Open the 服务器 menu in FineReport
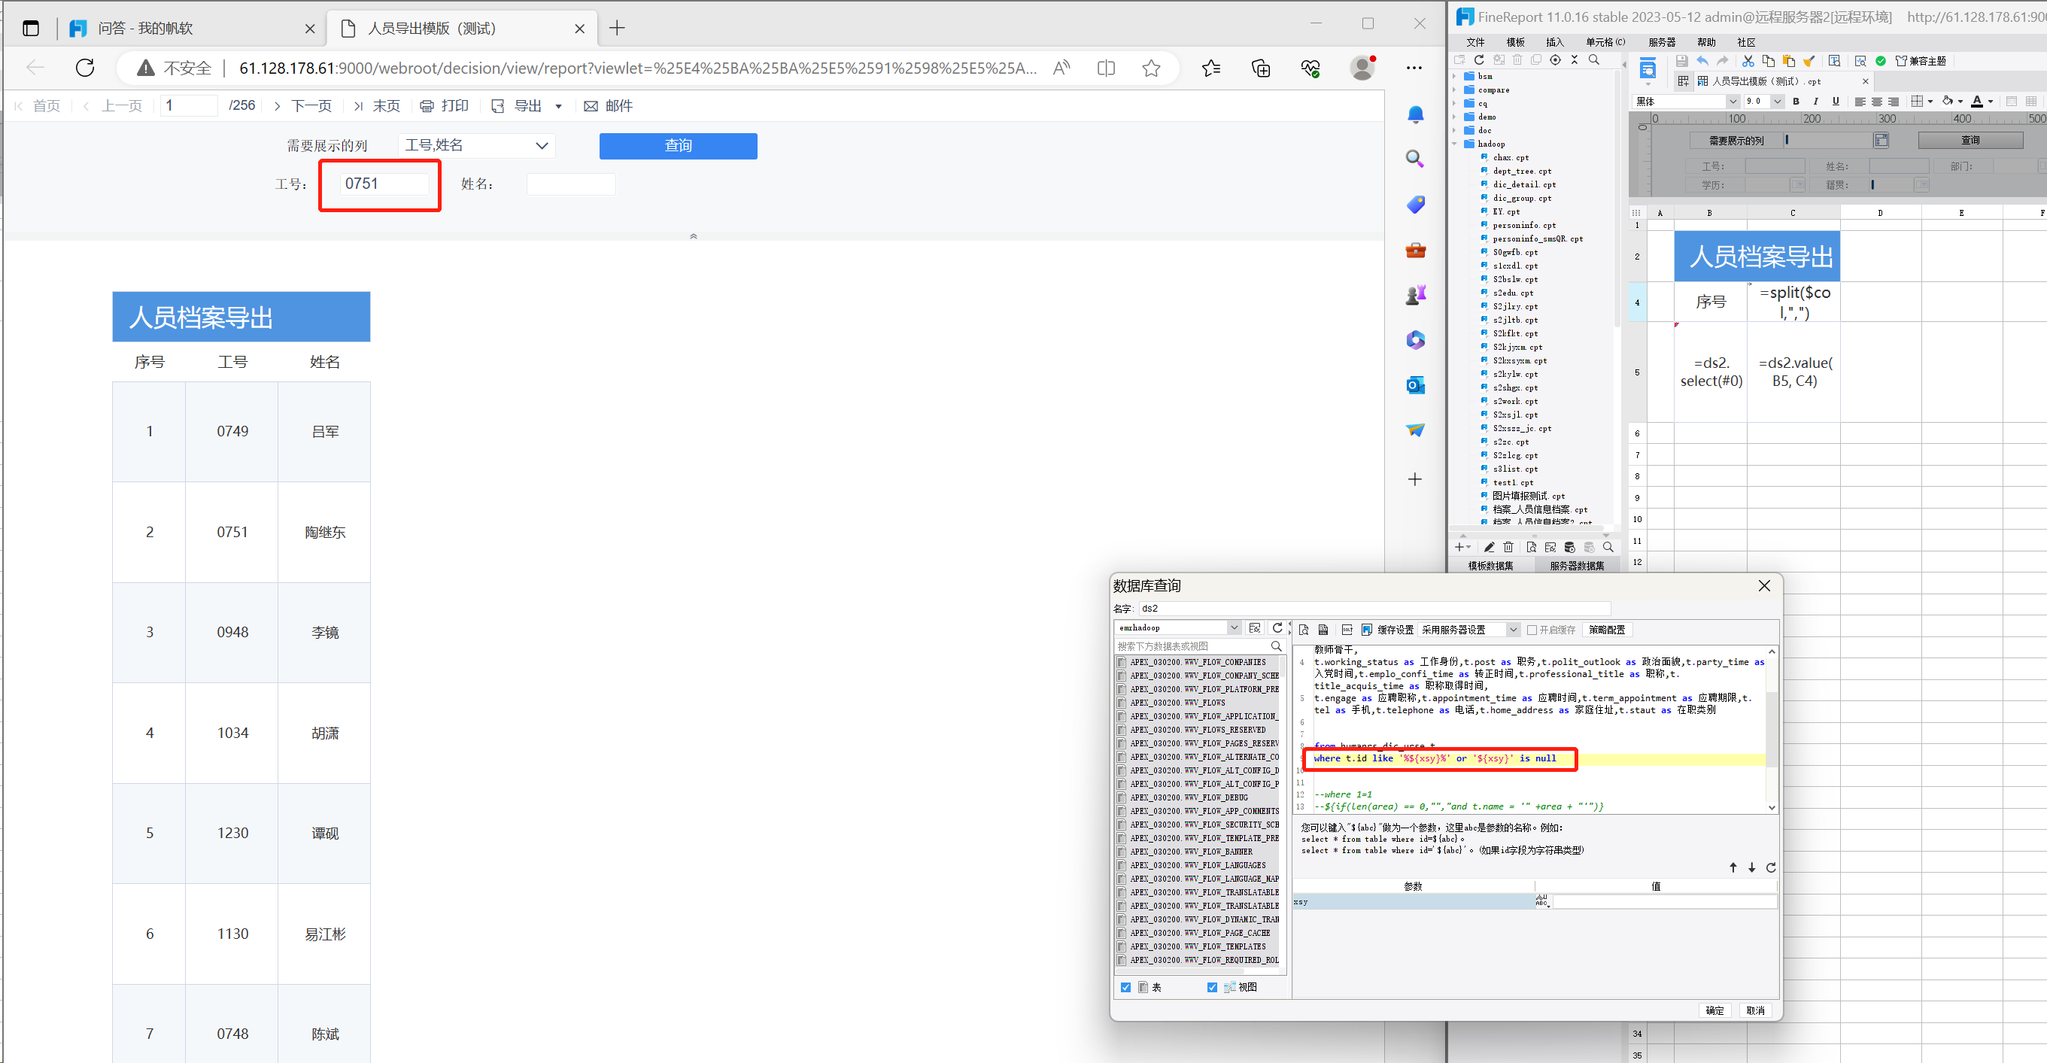Viewport: 2047px width, 1063px height. tap(1662, 42)
